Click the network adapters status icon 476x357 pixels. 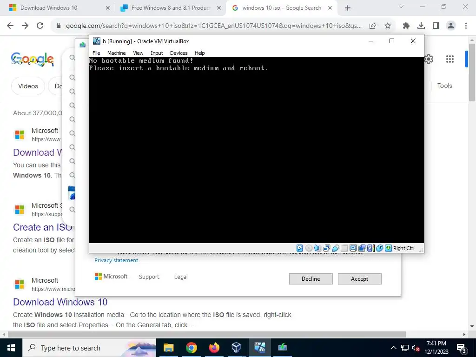(x=326, y=248)
